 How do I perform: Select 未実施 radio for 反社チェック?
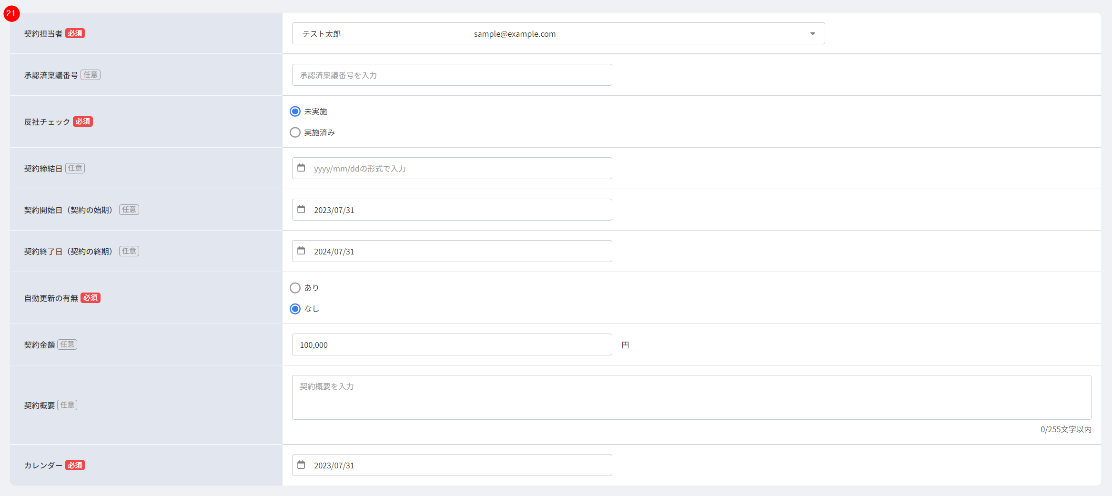295,111
